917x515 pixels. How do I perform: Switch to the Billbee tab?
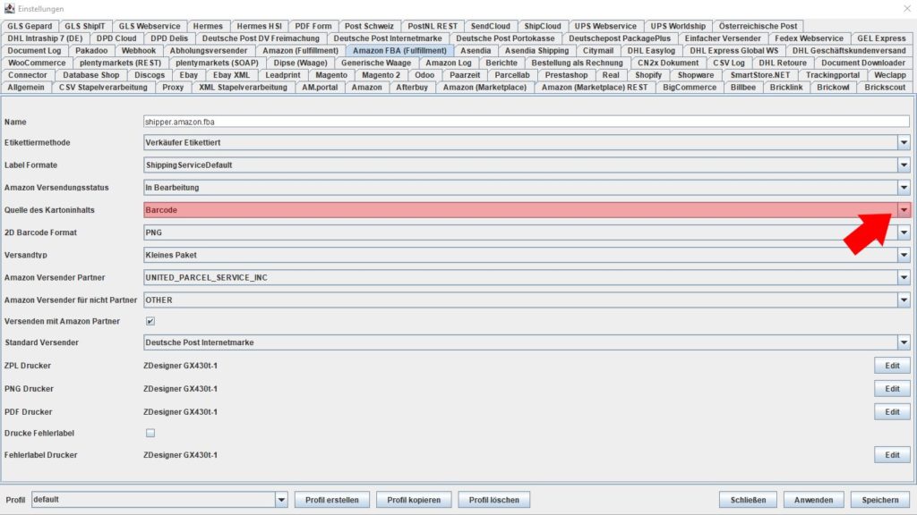pyautogui.click(x=742, y=88)
